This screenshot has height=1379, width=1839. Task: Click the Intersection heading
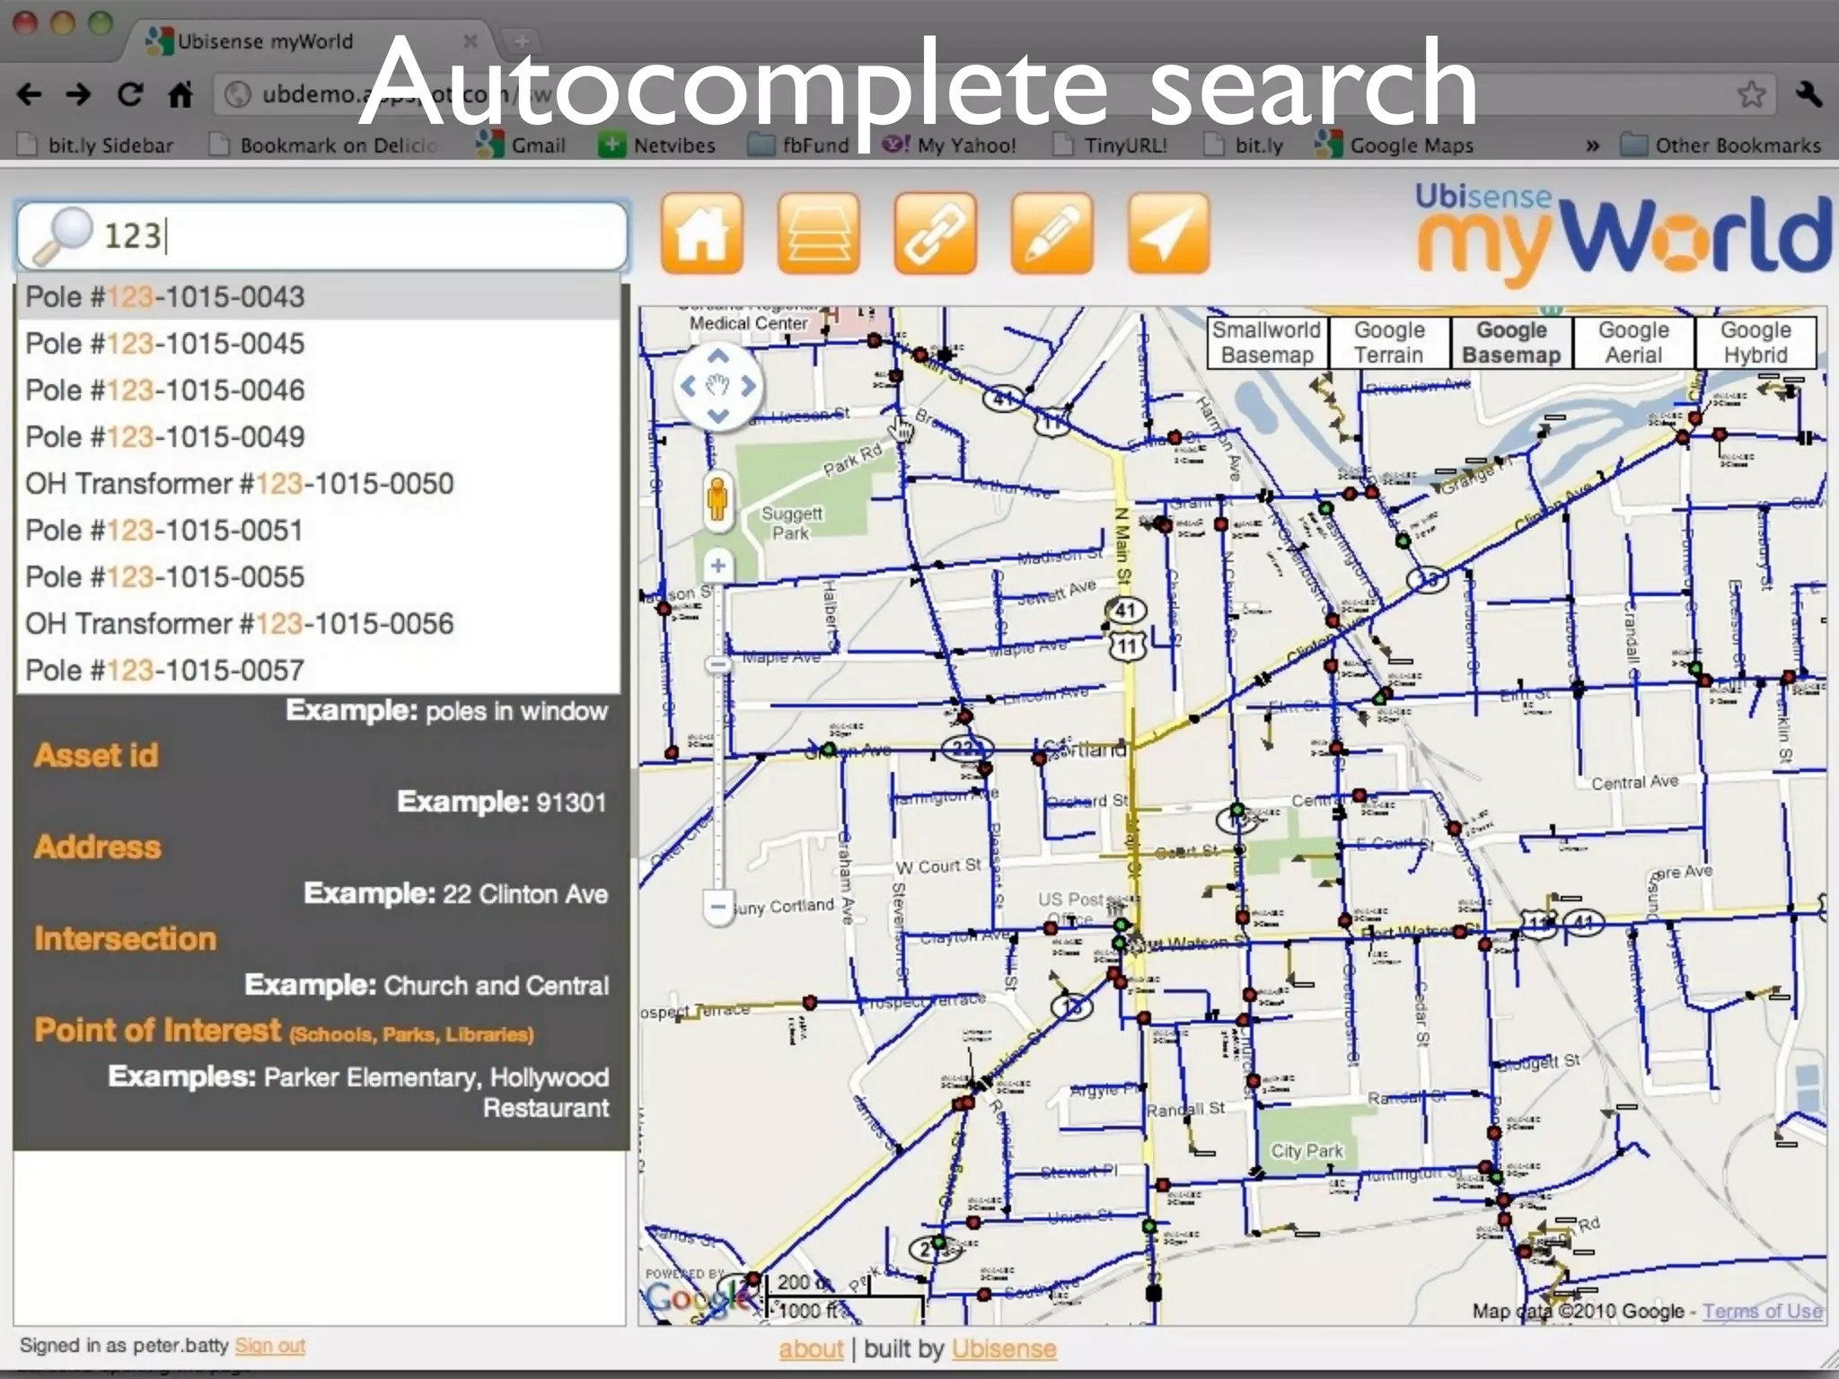coord(126,939)
